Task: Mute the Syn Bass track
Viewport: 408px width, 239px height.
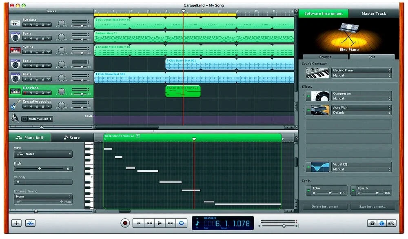Action: point(31,25)
